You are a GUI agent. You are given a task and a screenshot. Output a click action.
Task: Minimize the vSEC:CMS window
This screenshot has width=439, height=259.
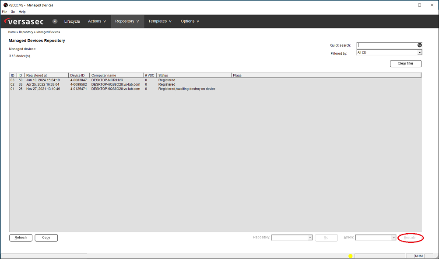407,5
